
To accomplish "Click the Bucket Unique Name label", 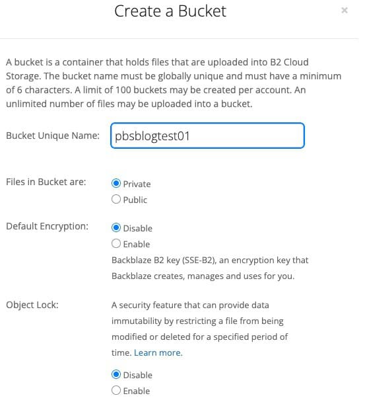I will tap(53, 136).
